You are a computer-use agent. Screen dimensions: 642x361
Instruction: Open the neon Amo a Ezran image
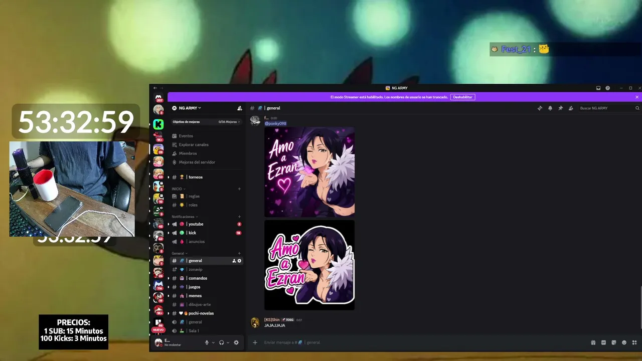pos(309,172)
